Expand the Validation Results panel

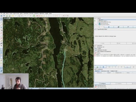point(95,50)
